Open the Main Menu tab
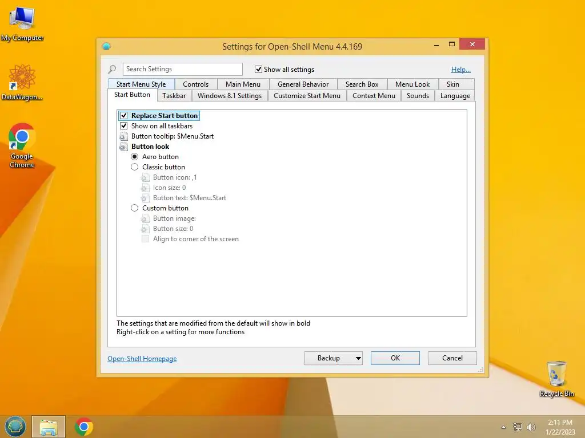Viewport: 585px width, 438px height. [243, 84]
